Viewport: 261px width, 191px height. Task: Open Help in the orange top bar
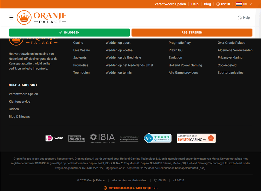point(195,4)
